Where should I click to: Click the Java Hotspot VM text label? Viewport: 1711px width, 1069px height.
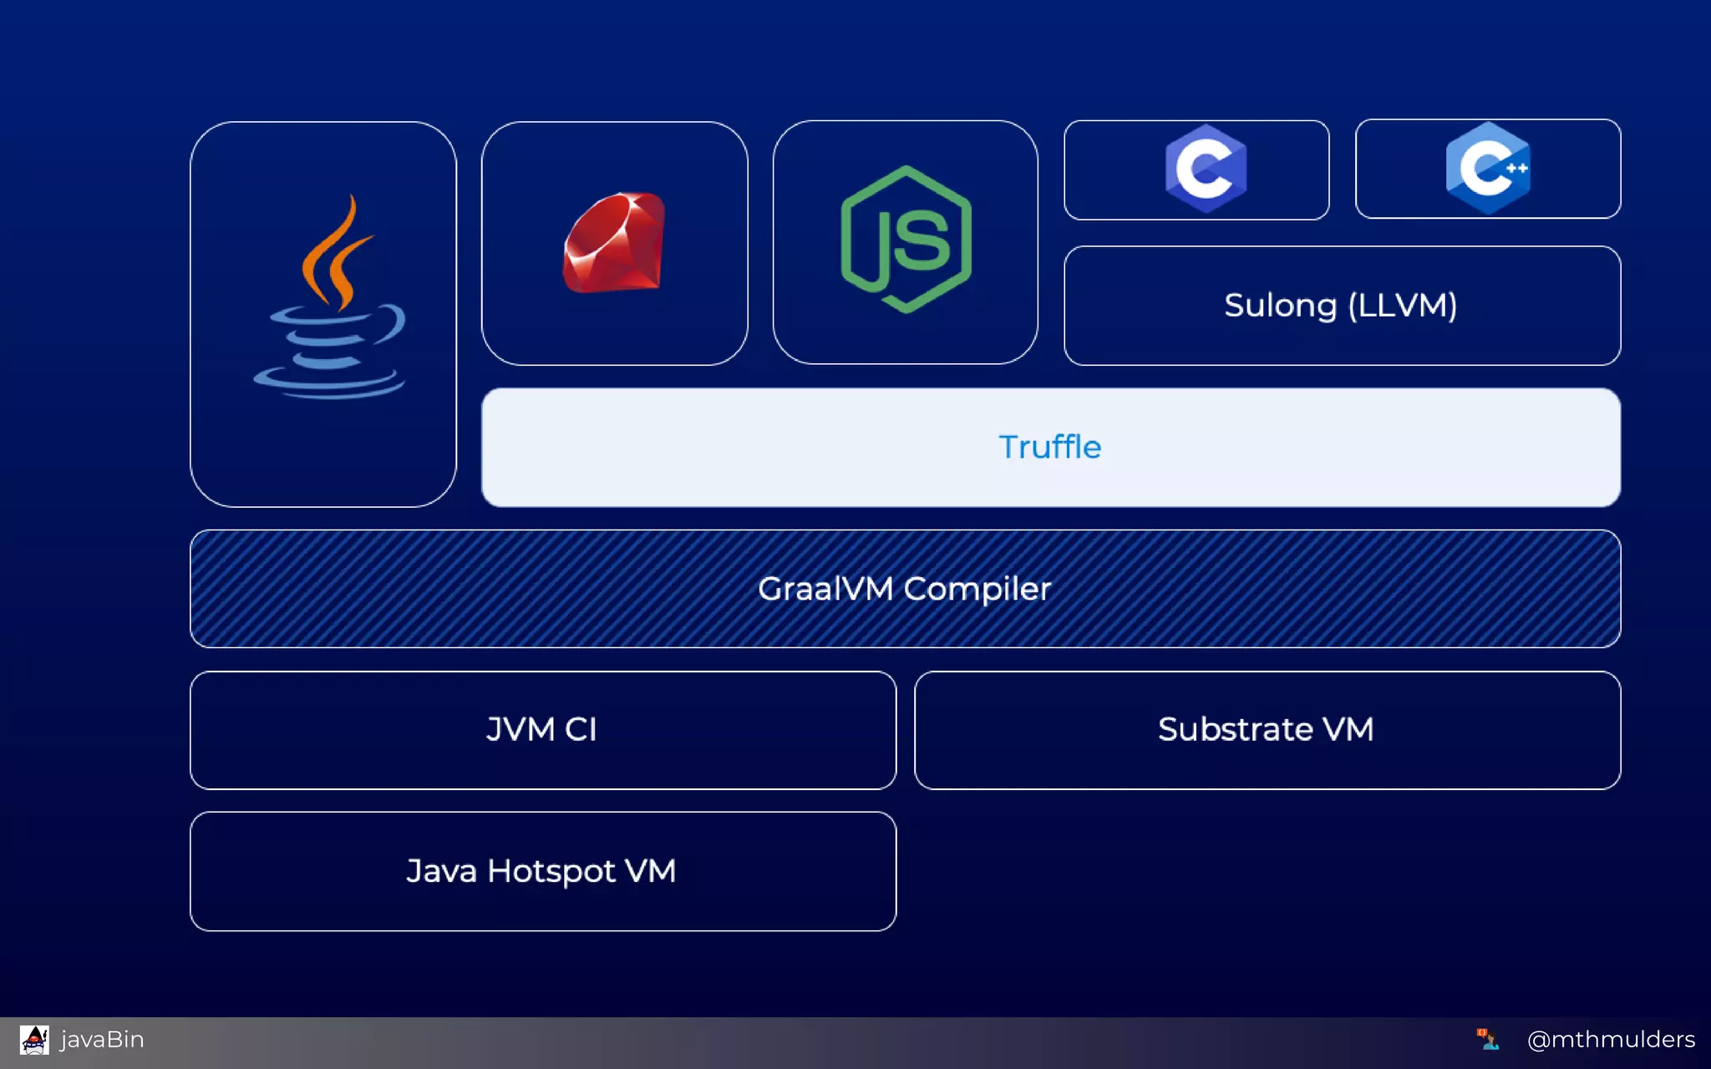541,871
